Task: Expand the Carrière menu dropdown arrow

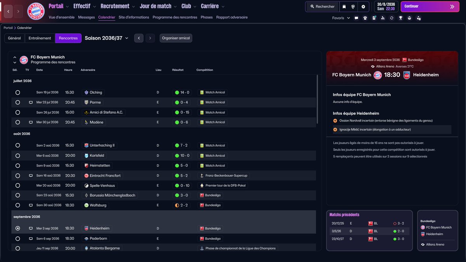Action: coord(223,7)
